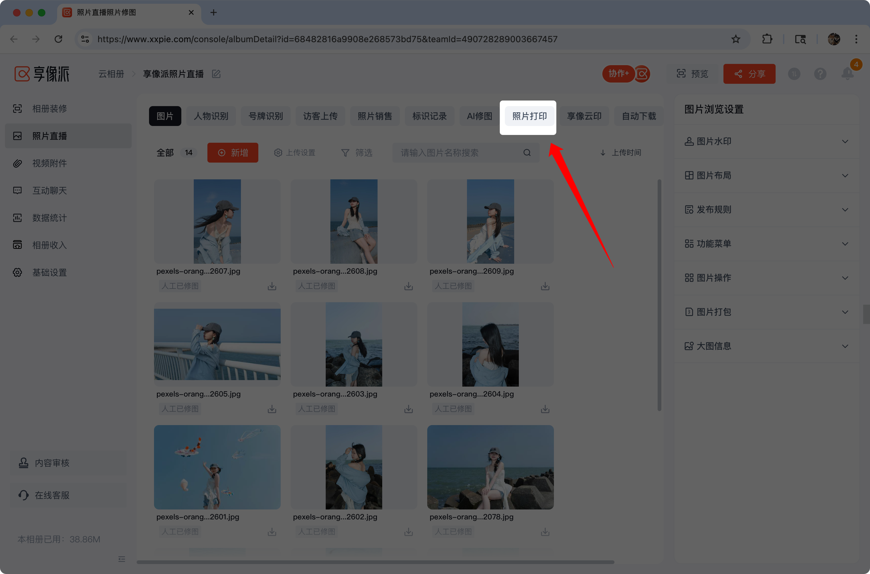The height and width of the screenshot is (574, 870).
Task: Focus the image name search field
Action: point(466,153)
